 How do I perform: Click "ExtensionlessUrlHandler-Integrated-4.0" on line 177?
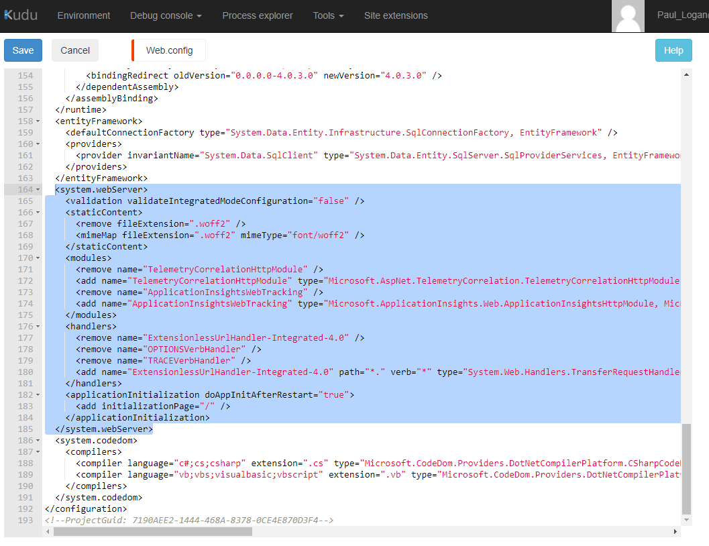click(246, 337)
